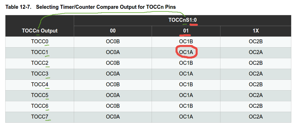Click the TOCC6 row label
The image size is (298, 129).
[40, 106]
